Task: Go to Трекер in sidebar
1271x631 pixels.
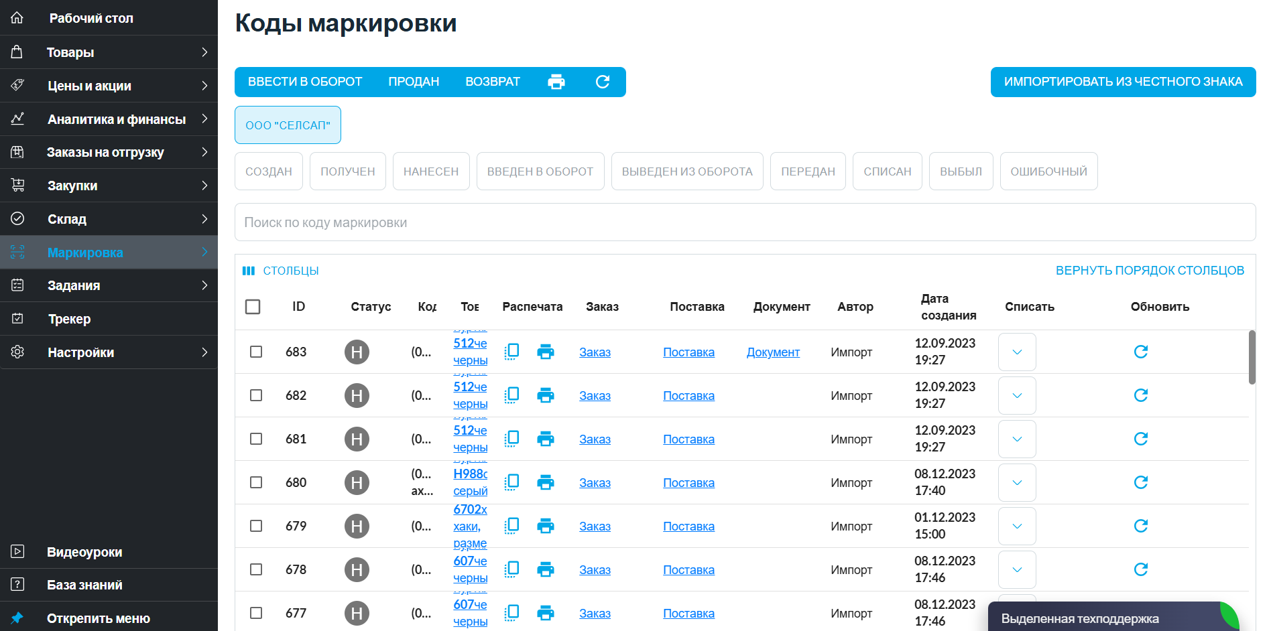Action: click(x=109, y=319)
